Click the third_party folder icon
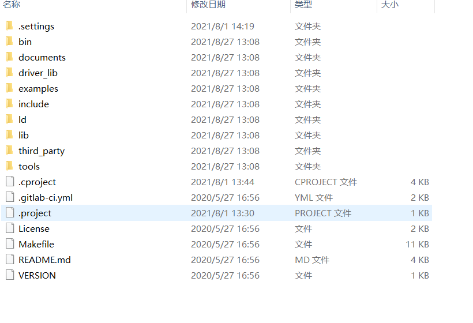This screenshot has width=473, height=323. [9, 151]
